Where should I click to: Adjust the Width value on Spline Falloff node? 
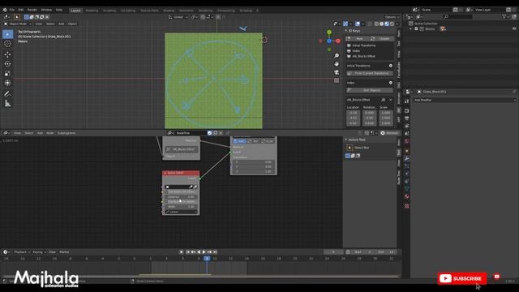point(181,207)
